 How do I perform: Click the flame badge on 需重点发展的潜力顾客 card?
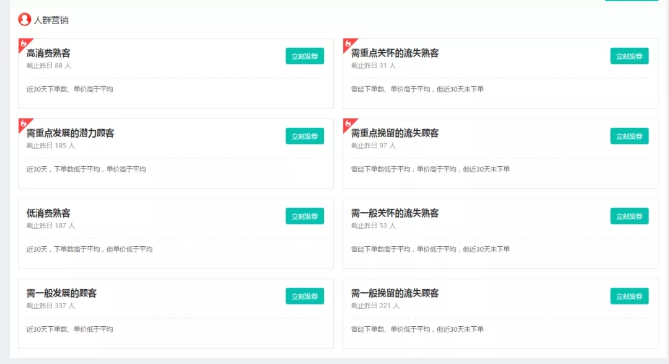click(23, 123)
